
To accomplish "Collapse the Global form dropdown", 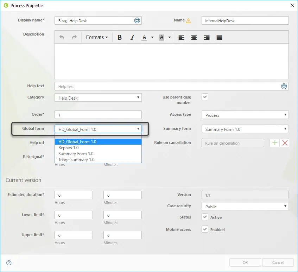I will tap(98, 129).
